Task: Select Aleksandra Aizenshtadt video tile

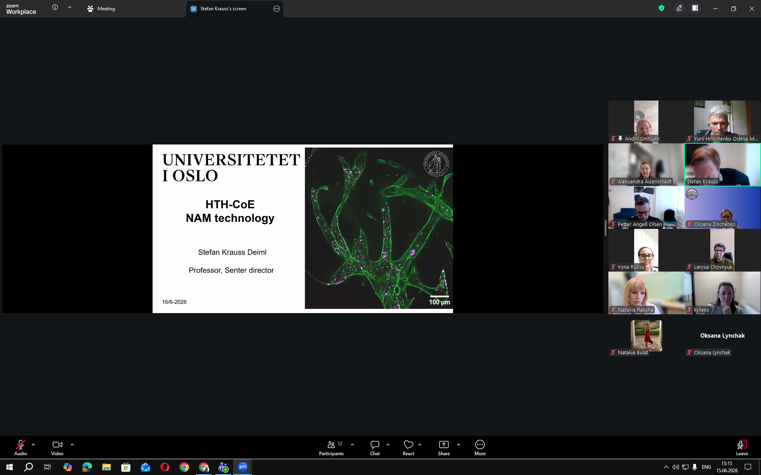Action: pyautogui.click(x=646, y=164)
